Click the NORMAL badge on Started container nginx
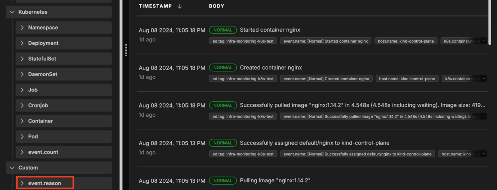Image resolution: width=497 pixels, height=190 pixels. click(223, 30)
